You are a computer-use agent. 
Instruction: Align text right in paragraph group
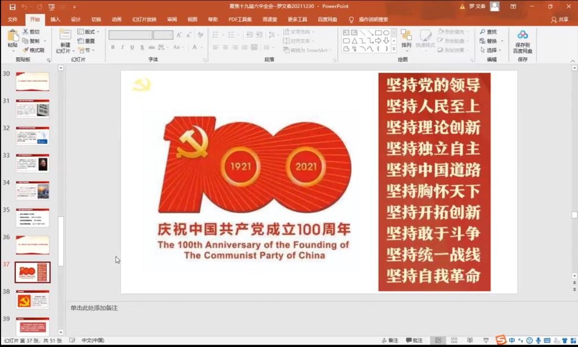(x=235, y=47)
